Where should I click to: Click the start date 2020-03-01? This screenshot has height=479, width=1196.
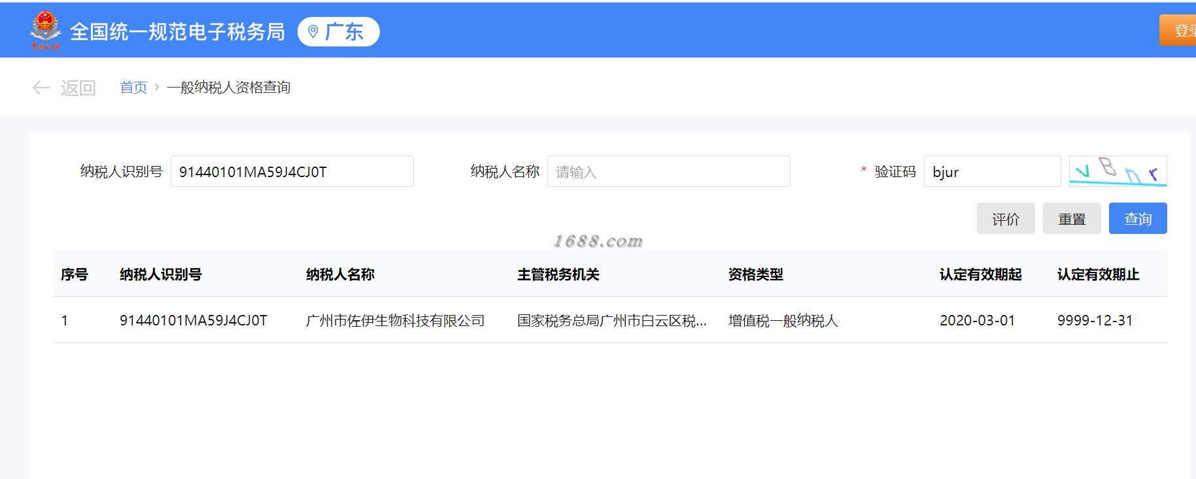tap(978, 320)
